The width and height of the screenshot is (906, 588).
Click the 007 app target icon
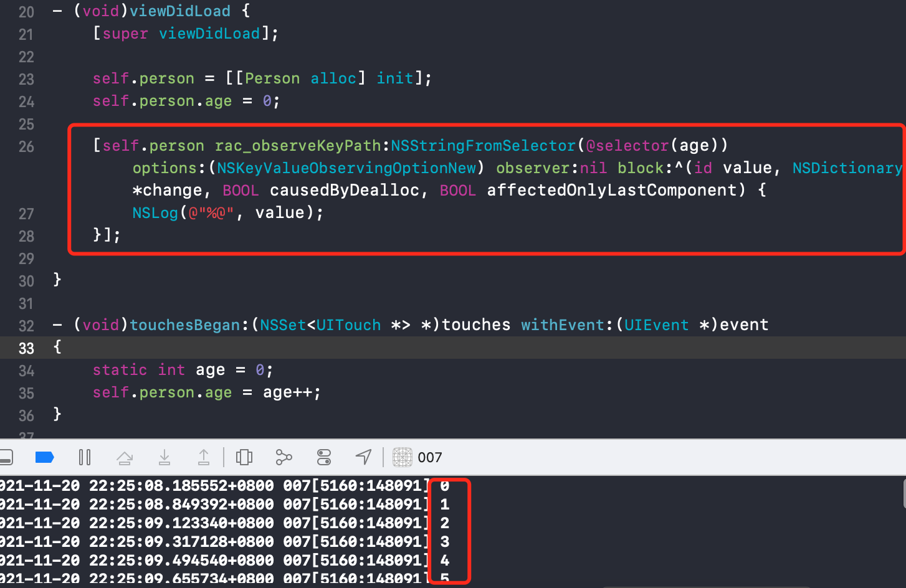point(403,457)
